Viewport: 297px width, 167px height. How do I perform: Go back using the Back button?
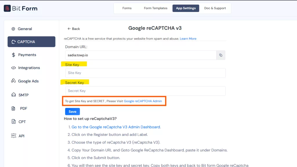(74, 29)
